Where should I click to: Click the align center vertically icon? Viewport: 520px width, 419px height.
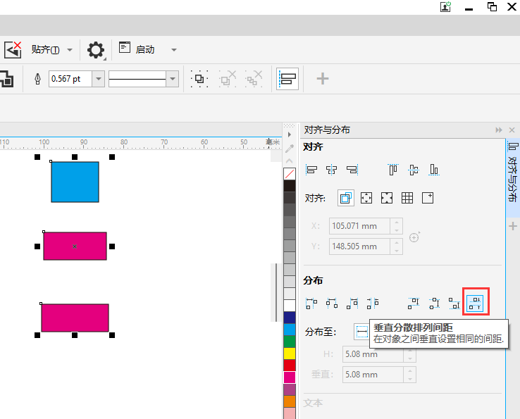[414, 170]
